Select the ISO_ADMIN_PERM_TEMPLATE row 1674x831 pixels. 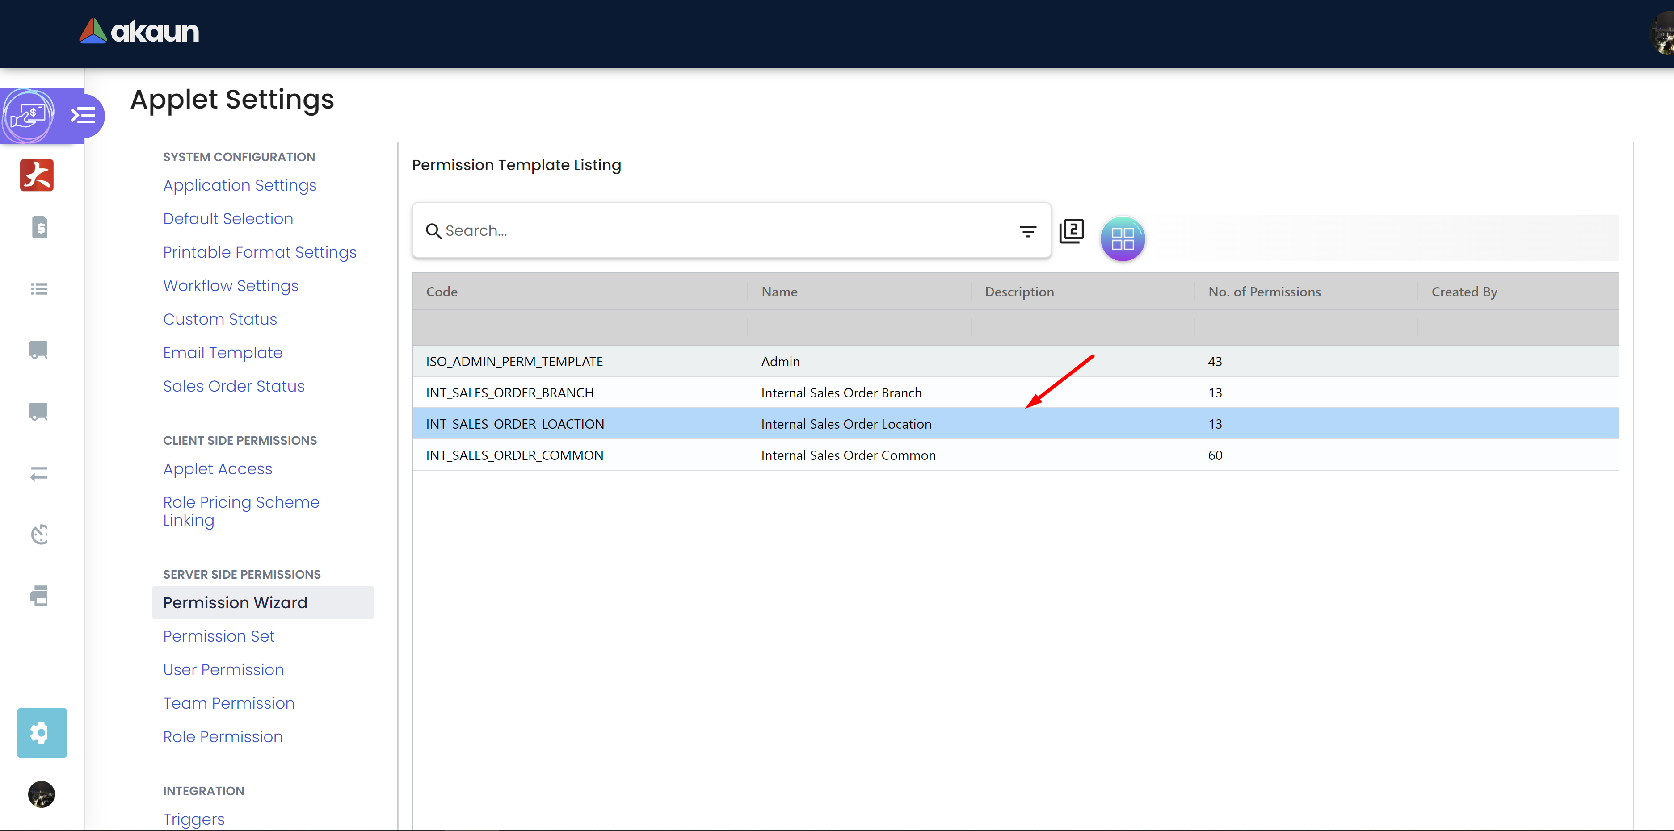coord(514,362)
